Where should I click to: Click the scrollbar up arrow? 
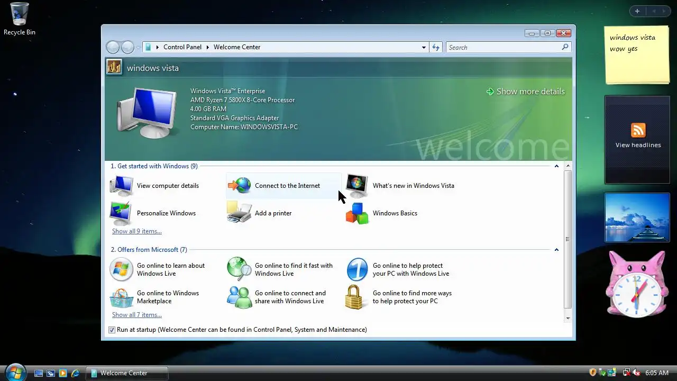pyautogui.click(x=568, y=166)
